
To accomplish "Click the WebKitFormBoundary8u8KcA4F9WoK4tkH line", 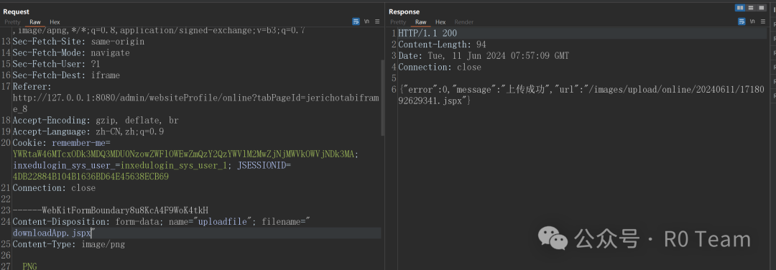I will point(110,210).
